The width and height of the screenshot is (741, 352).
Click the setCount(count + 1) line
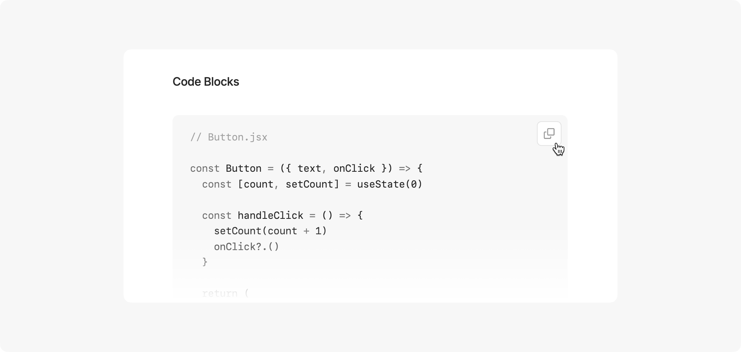[270, 231]
